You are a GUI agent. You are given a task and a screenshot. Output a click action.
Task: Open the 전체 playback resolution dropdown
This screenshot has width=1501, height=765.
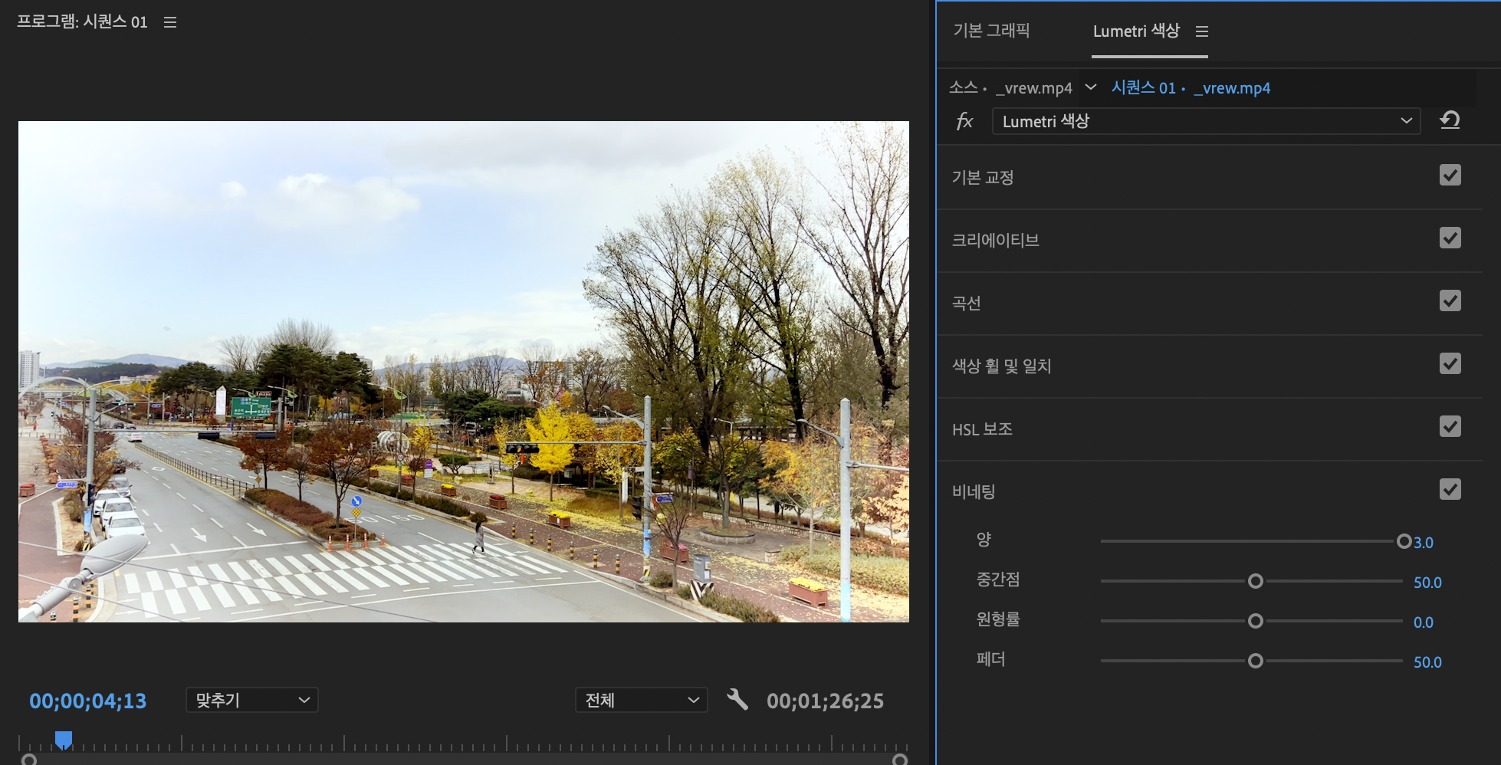point(641,700)
